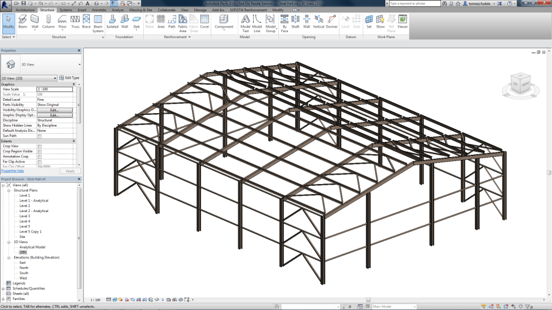552x310 pixels.
Task: Check the Annotation Crop option
Action: [39, 156]
